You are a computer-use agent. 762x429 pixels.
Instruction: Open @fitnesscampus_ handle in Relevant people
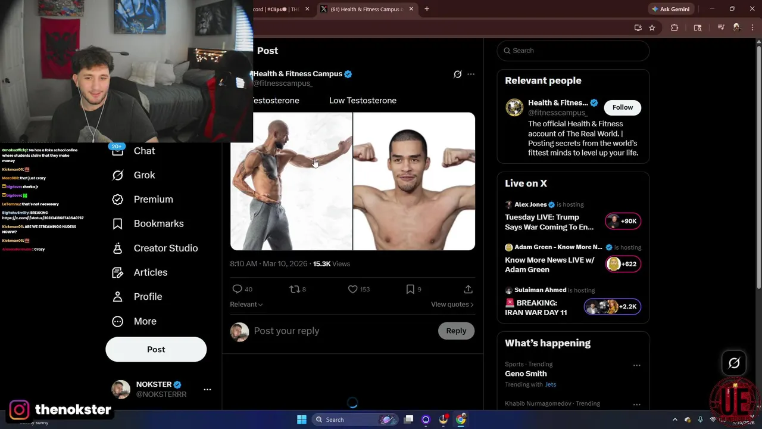pos(557,113)
